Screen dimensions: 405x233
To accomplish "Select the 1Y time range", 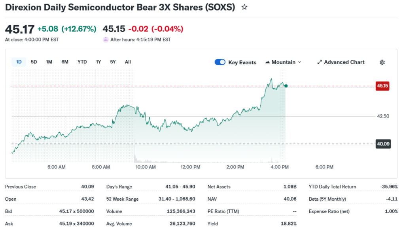I will coord(98,62).
